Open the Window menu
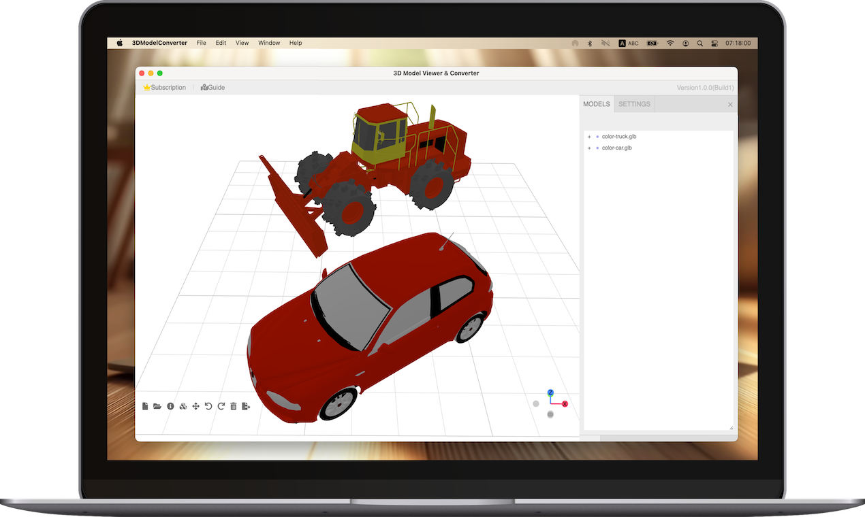The image size is (865, 517). pyautogui.click(x=269, y=43)
